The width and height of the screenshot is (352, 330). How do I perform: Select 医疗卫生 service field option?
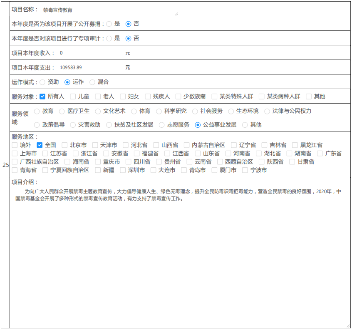click(x=62, y=111)
